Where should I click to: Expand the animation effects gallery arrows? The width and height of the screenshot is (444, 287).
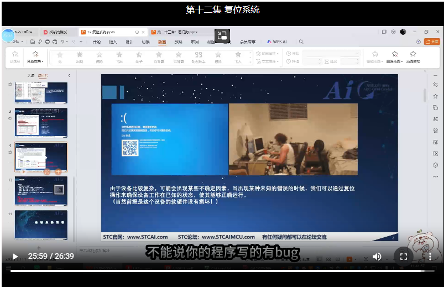[250, 58]
